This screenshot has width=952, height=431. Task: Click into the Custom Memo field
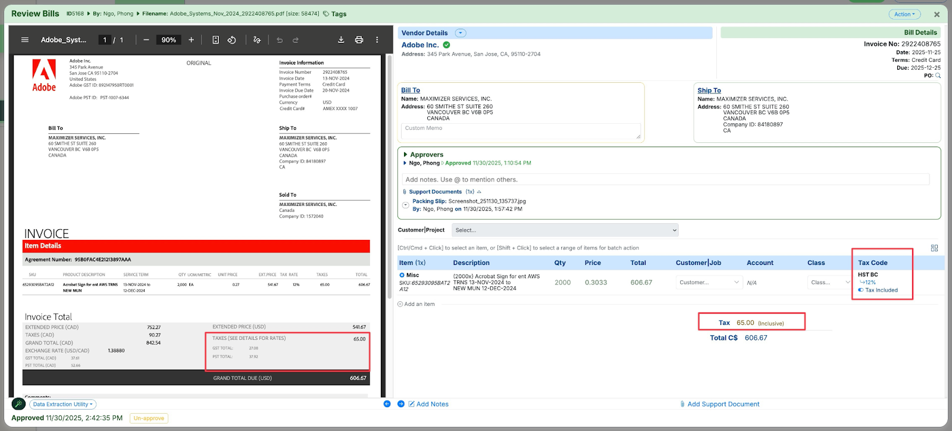[521, 131]
